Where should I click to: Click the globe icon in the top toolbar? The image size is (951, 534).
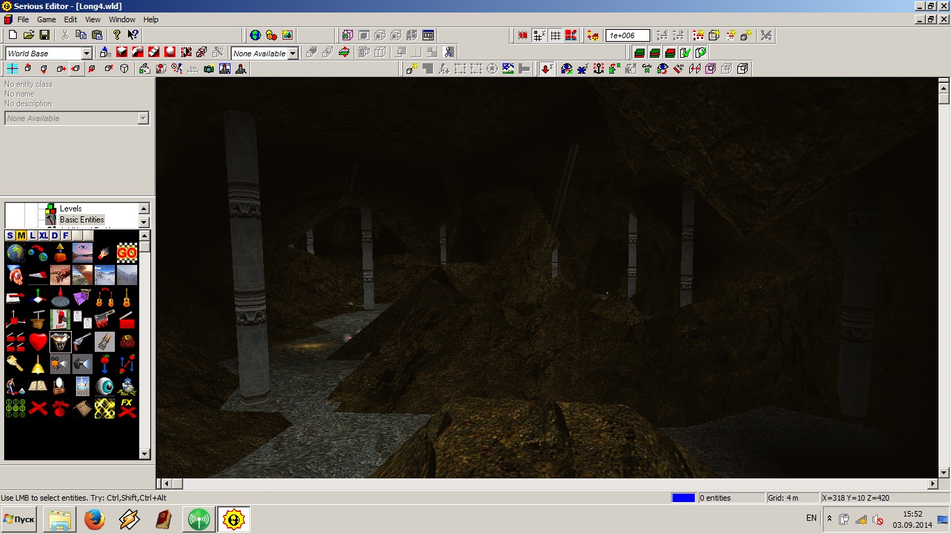(256, 35)
